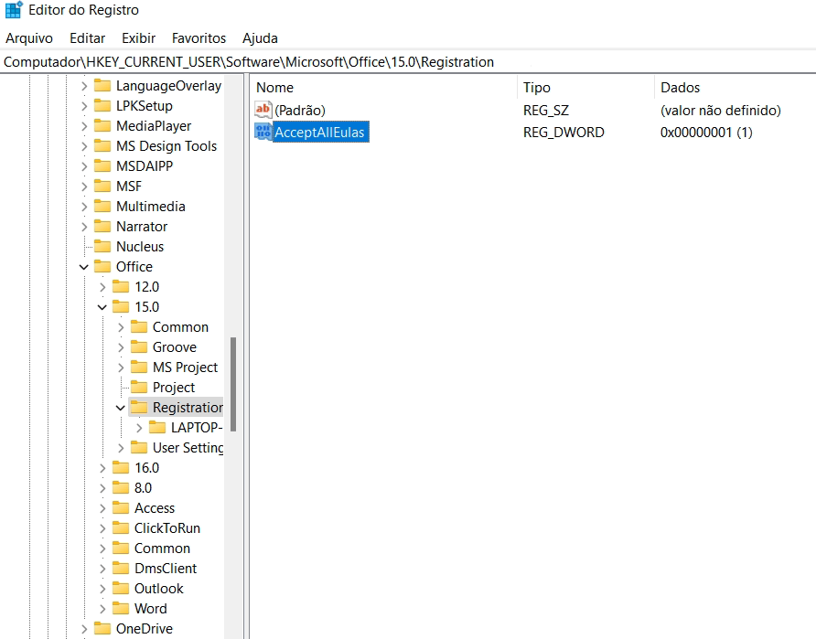Image resolution: width=816 pixels, height=639 pixels.
Task: Click the Nucleus folder icon
Action: click(x=102, y=246)
